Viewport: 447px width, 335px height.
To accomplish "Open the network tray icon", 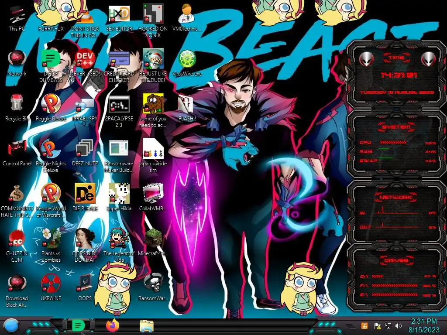I will point(388,325).
